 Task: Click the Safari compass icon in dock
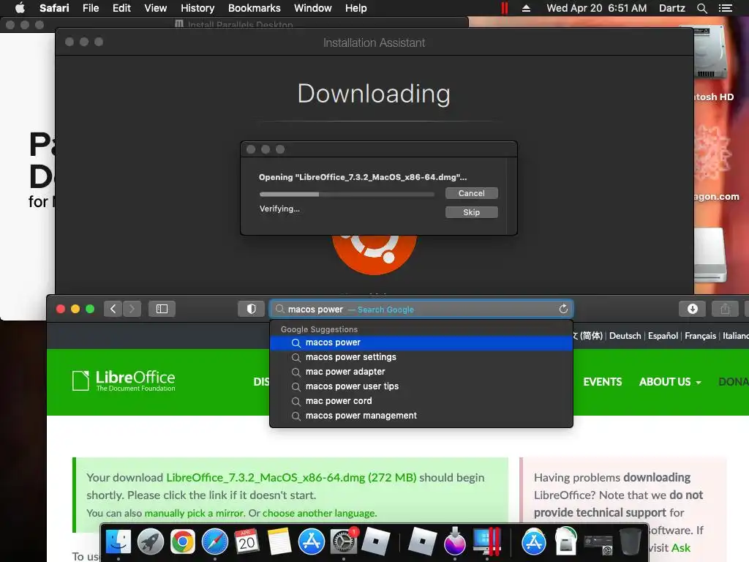(214, 542)
